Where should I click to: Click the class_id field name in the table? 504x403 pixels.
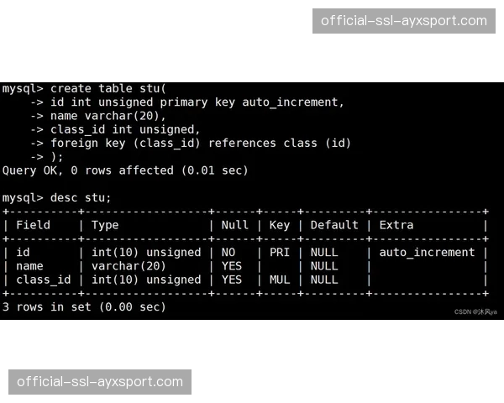[x=44, y=280]
